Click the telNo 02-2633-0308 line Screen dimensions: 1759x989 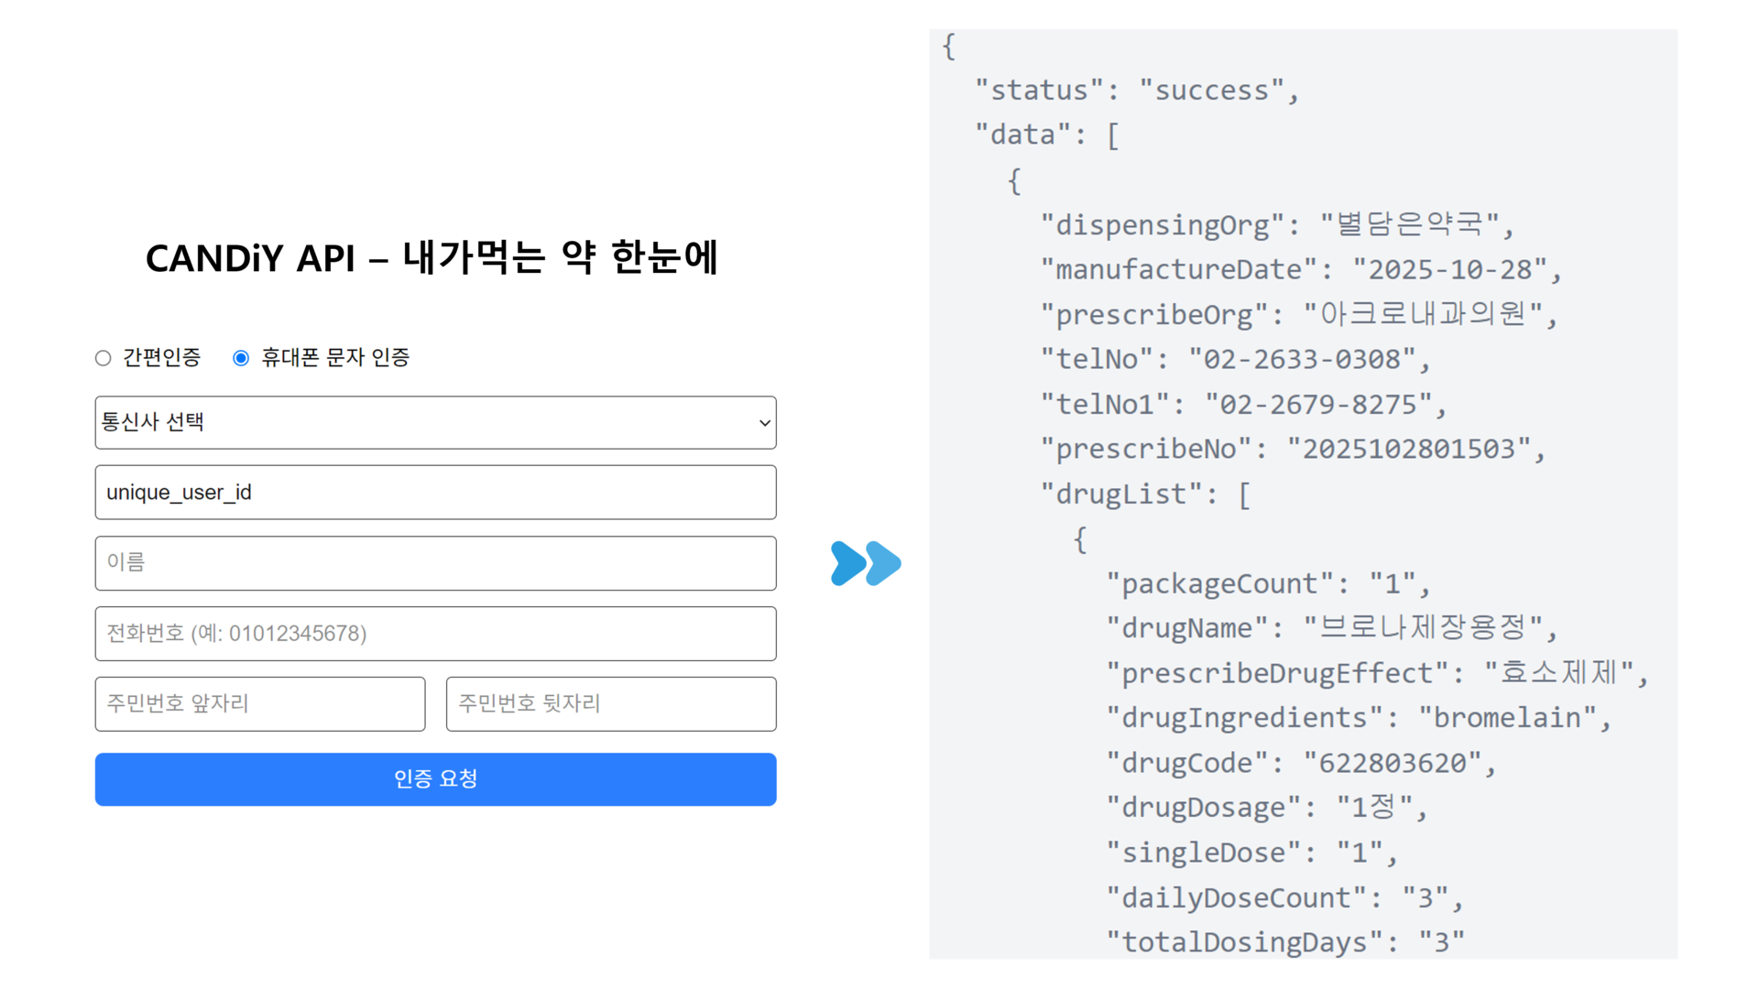pyautogui.click(x=1234, y=360)
